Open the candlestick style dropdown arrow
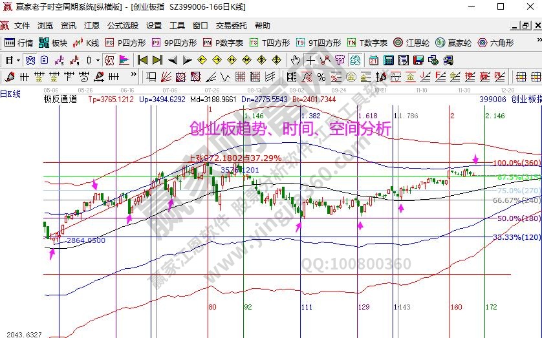 pyautogui.click(x=98, y=60)
